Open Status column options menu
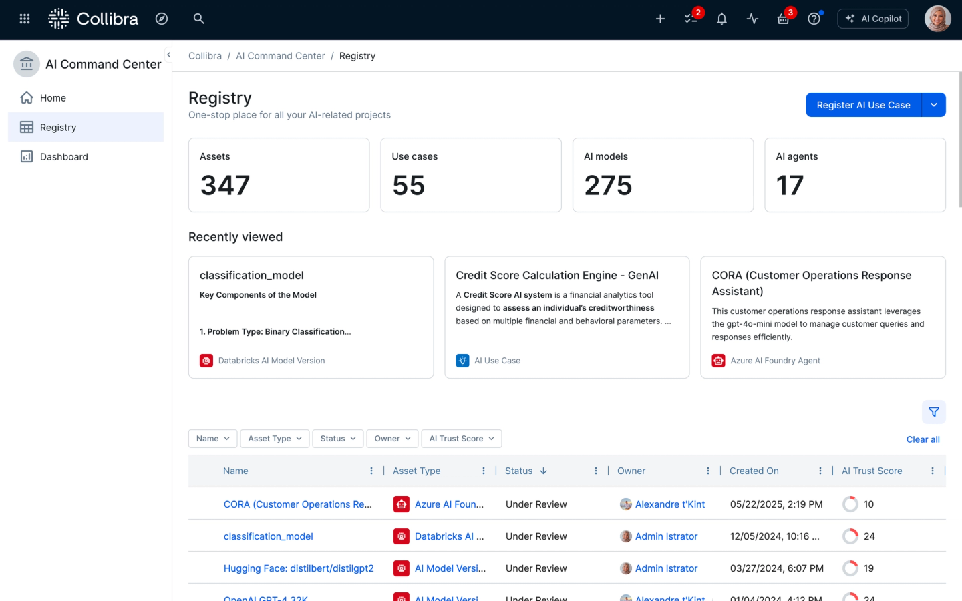The image size is (962, 601). 596,471
